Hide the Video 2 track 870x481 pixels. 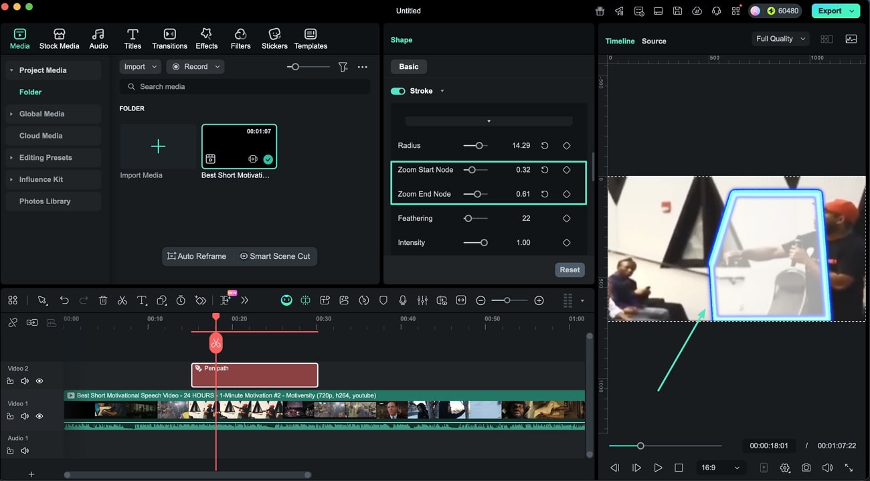coord(39,381)
